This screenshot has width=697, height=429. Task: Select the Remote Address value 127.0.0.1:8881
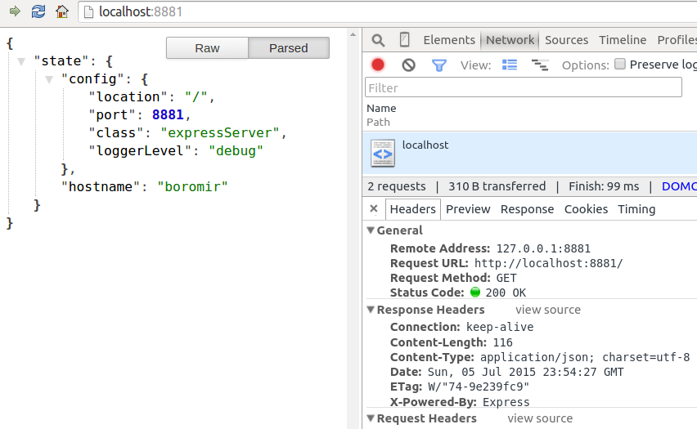point(543,248)
